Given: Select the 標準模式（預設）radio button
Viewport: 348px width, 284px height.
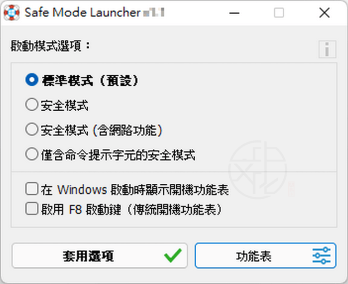Looking at the screenshot, I should [x=32, y=80].
